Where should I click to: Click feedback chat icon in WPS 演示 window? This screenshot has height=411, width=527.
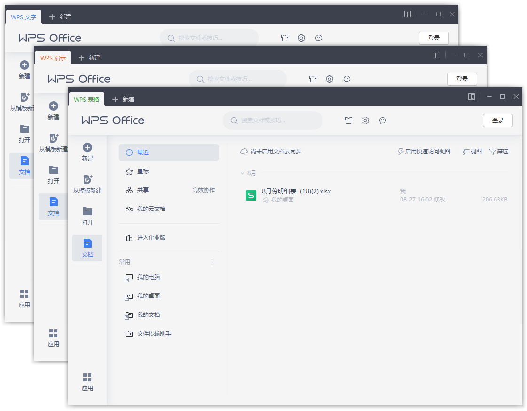(x=347, y=79)
